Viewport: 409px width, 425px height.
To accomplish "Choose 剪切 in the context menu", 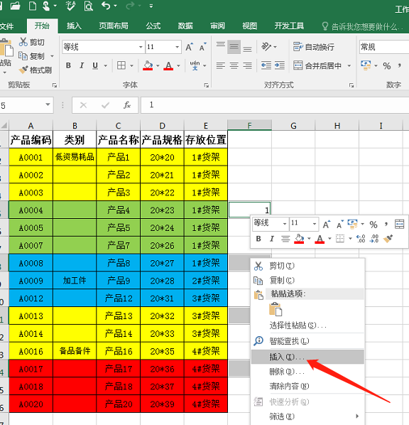I will (307, 266).
